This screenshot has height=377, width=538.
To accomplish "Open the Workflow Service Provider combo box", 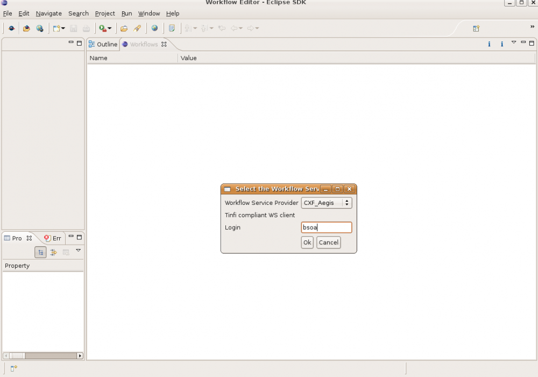I will coord(327,203).
